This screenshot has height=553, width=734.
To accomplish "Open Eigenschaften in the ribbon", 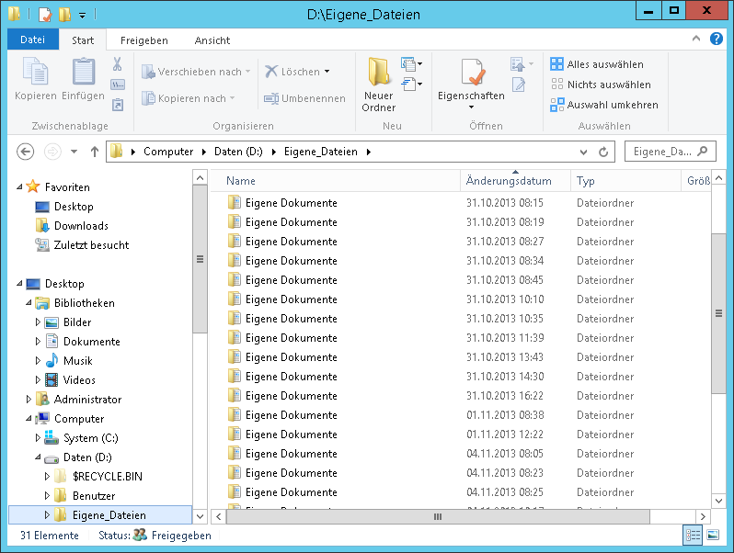I will tap(471, 75).
